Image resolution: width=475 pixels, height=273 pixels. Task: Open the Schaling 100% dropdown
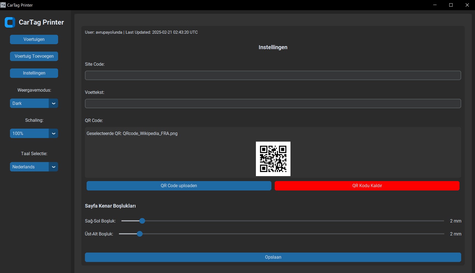[54, 134]
